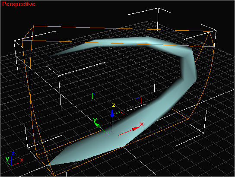Select the red X axis arrow of the transform gizmo
235x177 pixels.
(x=136, y=129)
